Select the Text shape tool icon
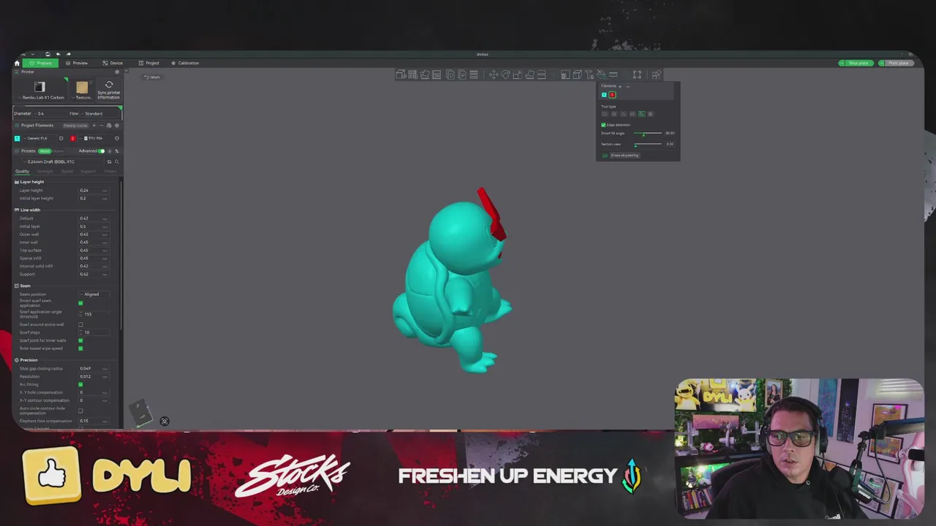This screenshot has height=526, width=936. click(589, 75)
